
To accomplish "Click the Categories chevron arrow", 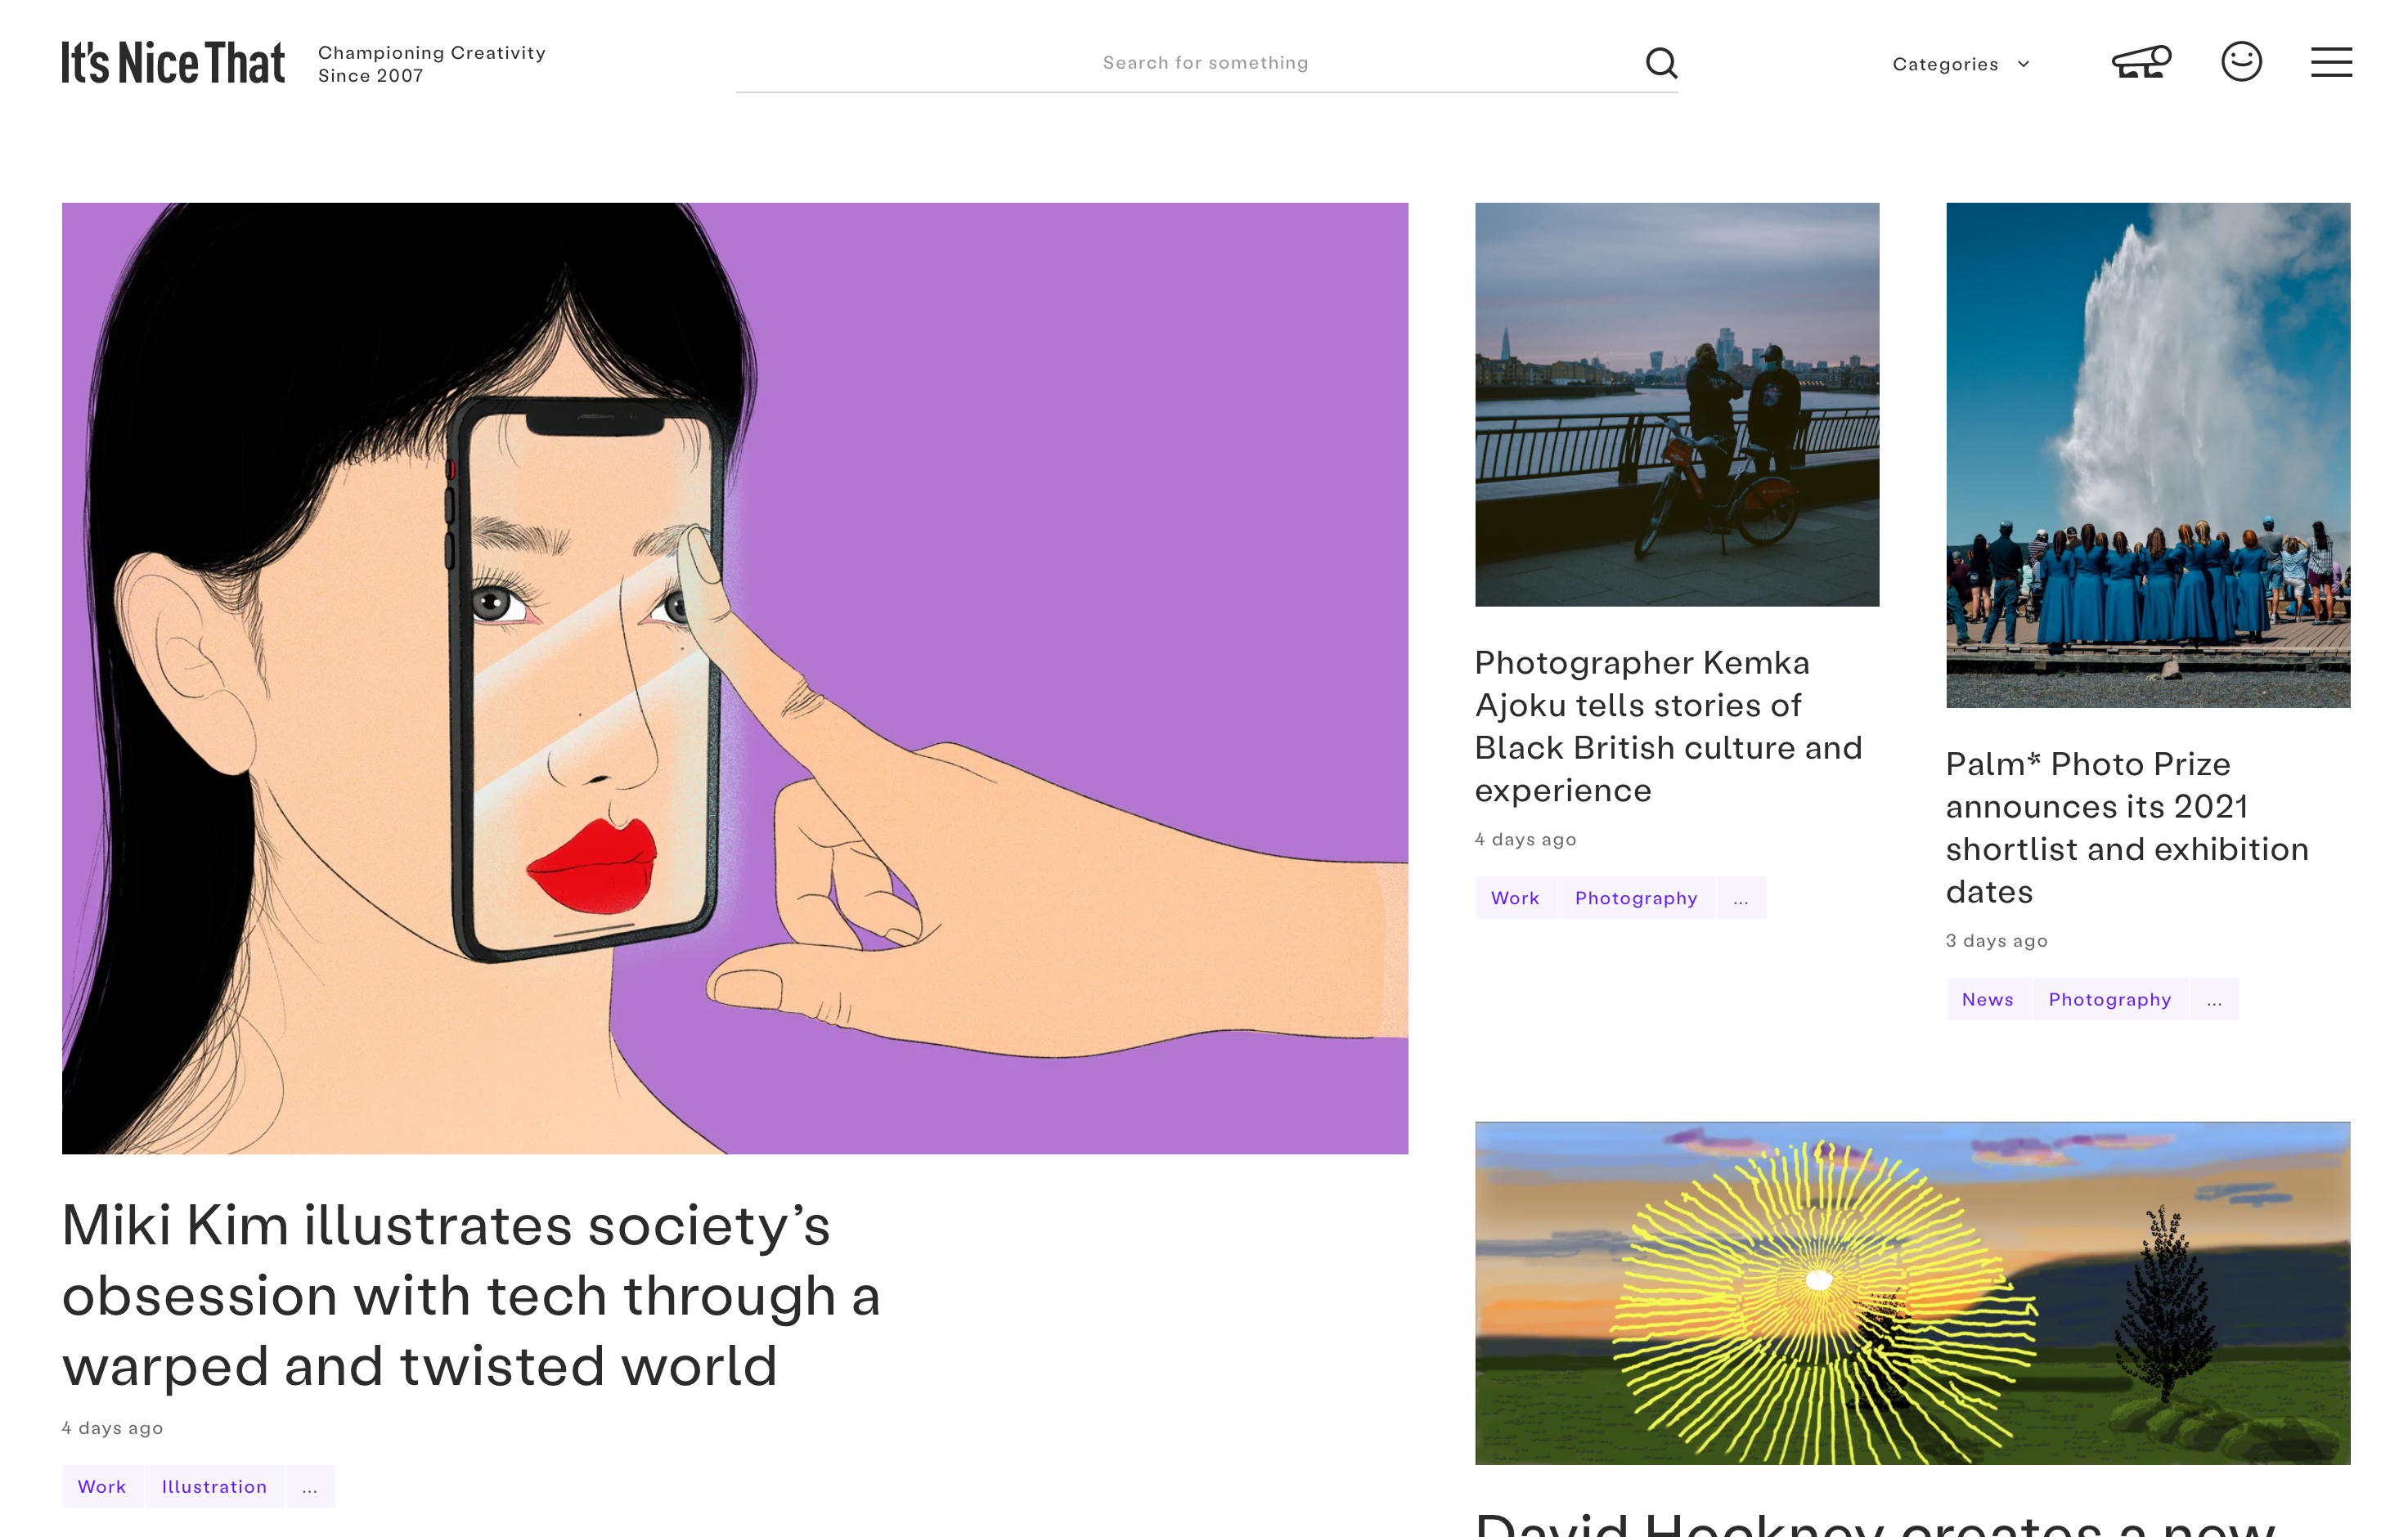I will (2023, 64).
